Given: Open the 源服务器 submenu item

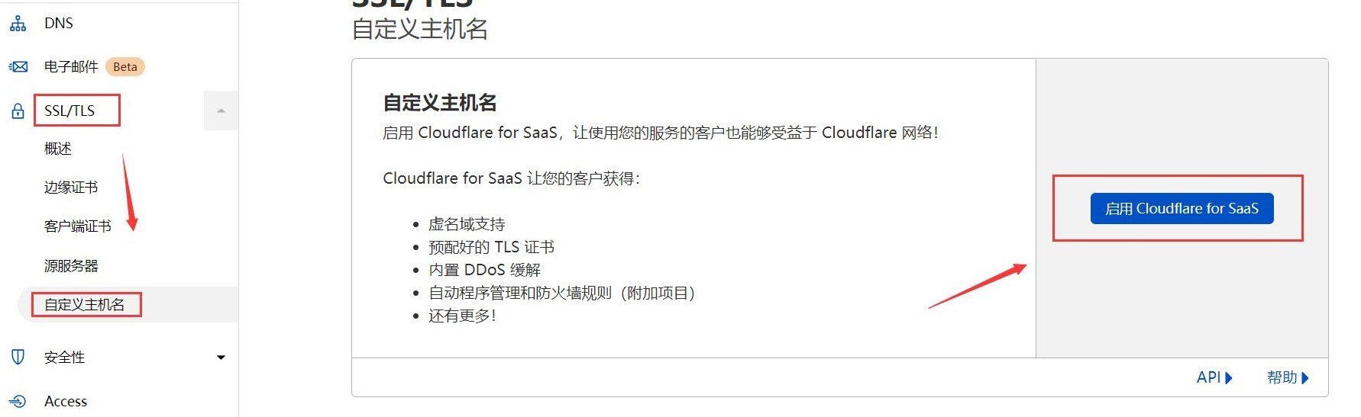Looking at the screenshot, I should tap(71, 266).
